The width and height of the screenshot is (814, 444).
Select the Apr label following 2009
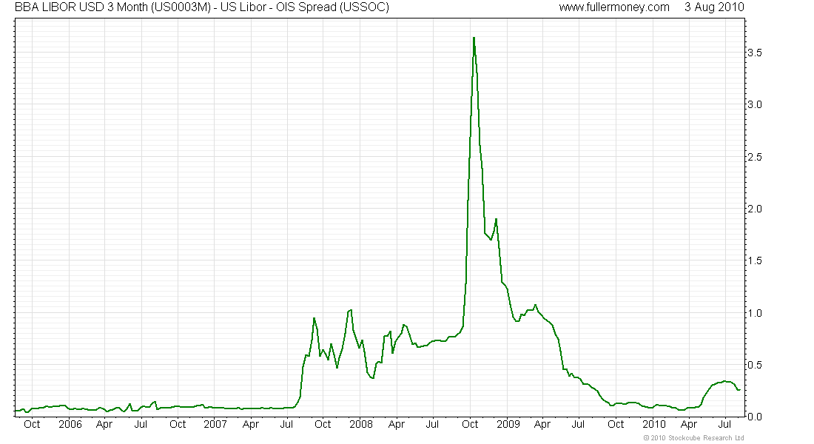[x=542, y=425]
